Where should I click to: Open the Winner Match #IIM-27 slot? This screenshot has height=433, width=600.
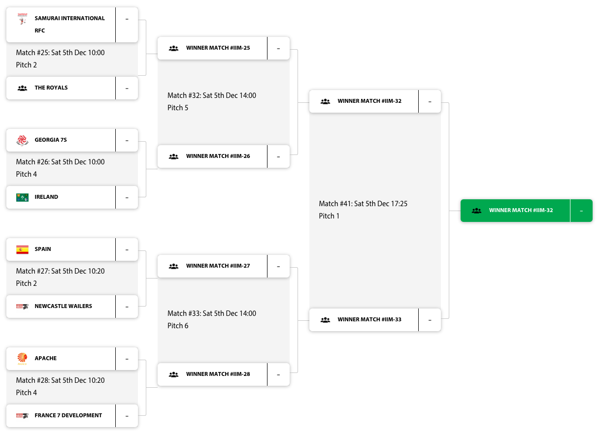(218, 266)
